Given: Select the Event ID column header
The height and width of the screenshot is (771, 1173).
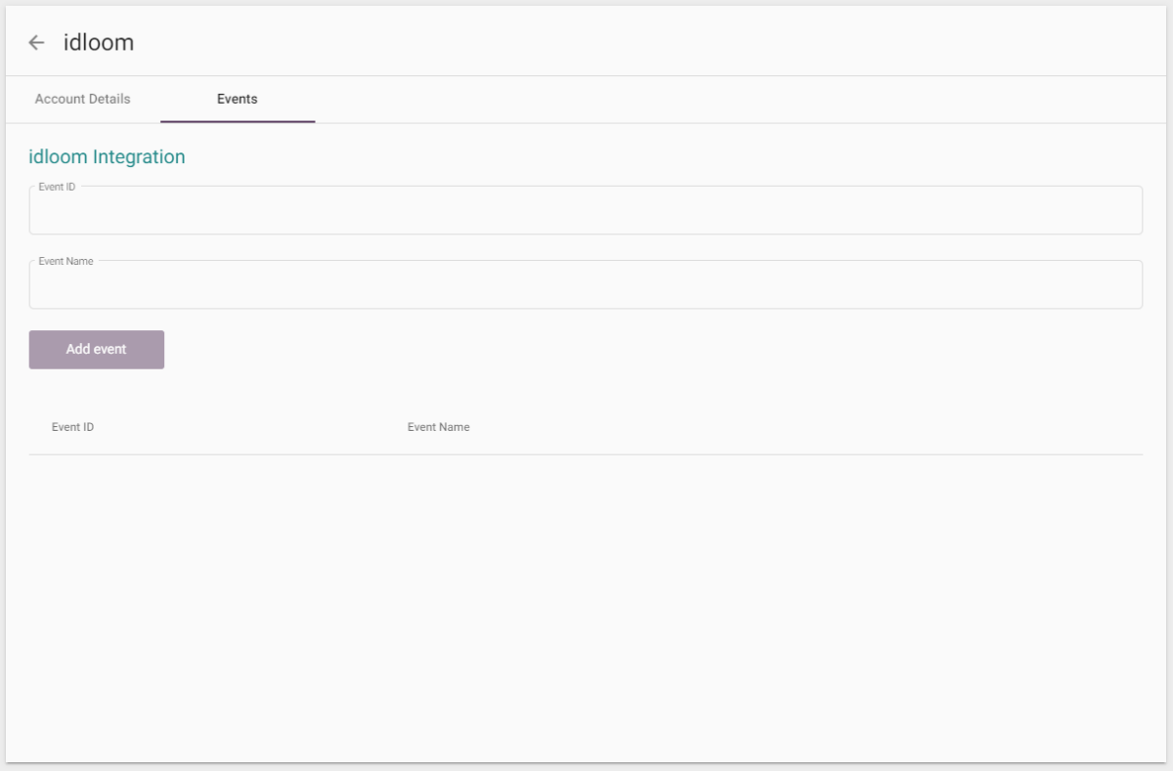Looking at the screenshot, I should point(71,427).
